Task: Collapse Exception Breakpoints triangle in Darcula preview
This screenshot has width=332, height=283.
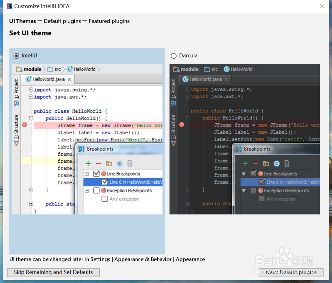Action: 244,191
